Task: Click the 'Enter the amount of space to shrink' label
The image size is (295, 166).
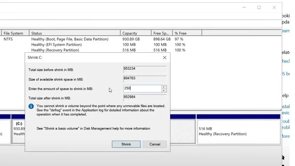Action: [61, 89]
